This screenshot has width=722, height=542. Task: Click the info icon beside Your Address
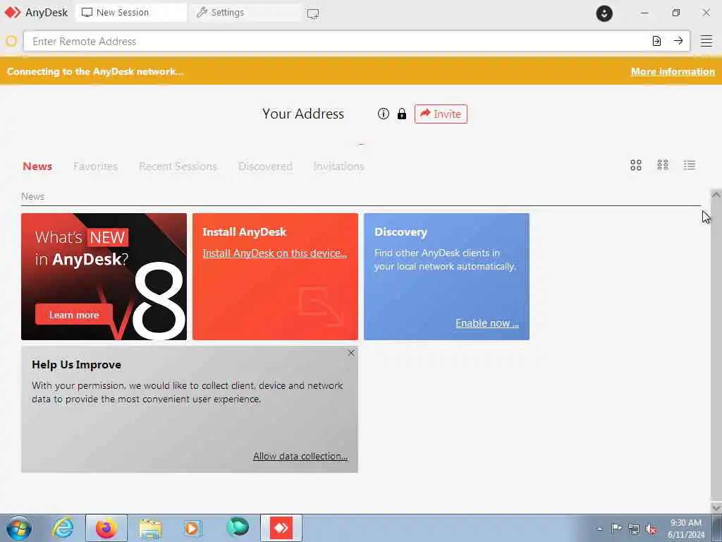pos(383,114)
